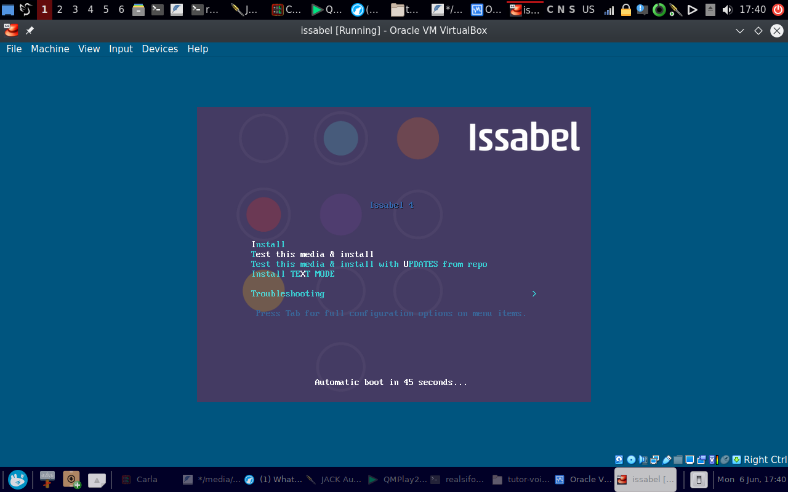
Task: Click the file manager folder task in top panel
Action: point(404,9)
